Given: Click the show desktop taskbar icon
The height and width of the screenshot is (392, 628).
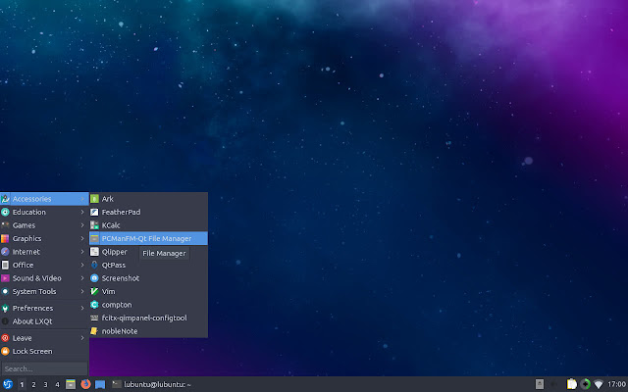Looking at the screenshot, I should (x=100, y=384).
